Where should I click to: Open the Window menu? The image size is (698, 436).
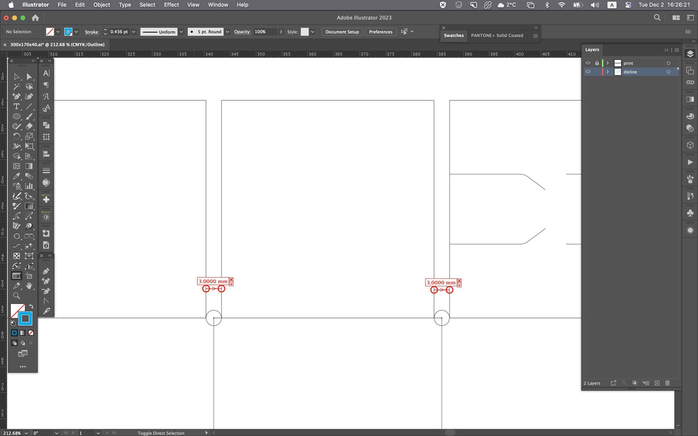pos(218,5)
